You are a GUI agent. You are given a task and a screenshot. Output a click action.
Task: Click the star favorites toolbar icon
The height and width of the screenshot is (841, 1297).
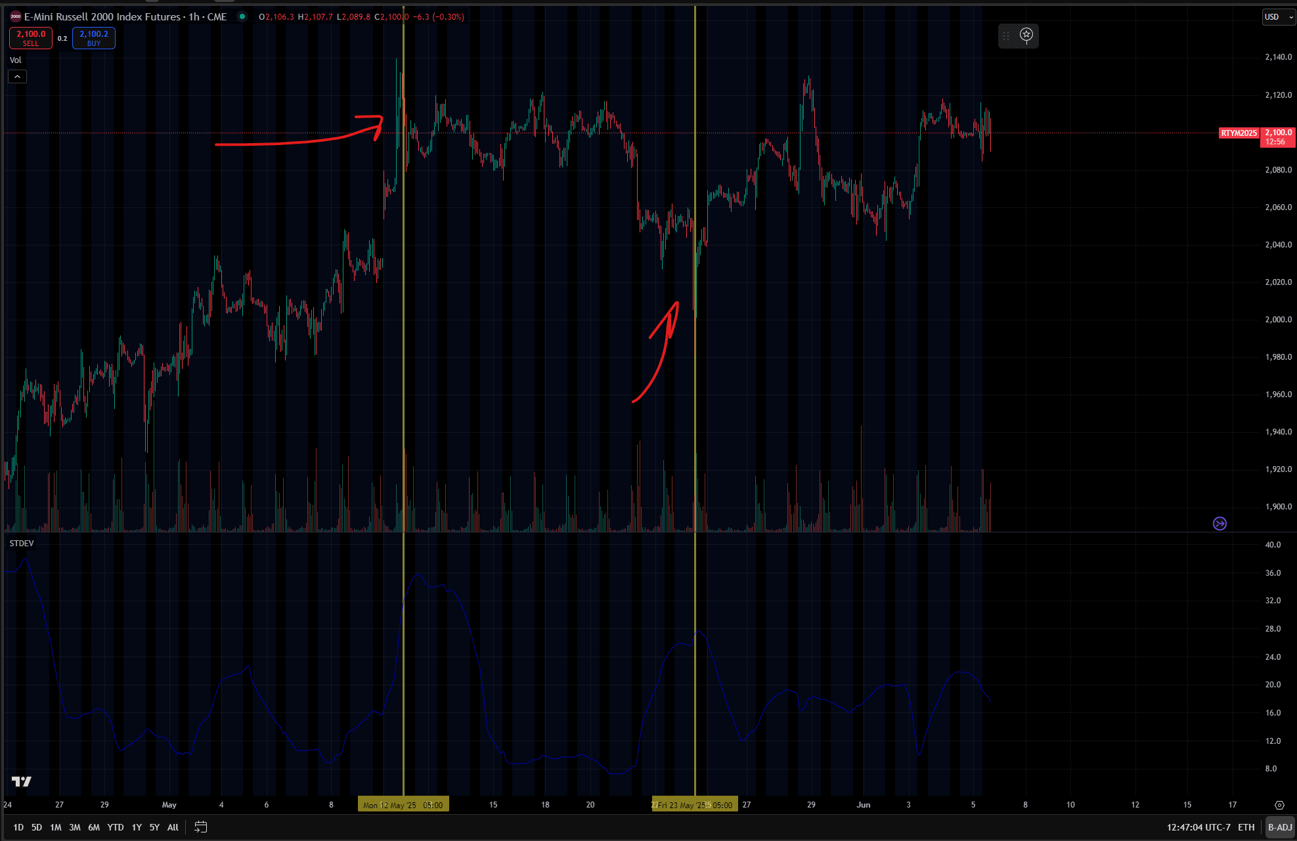[1026, 35]
